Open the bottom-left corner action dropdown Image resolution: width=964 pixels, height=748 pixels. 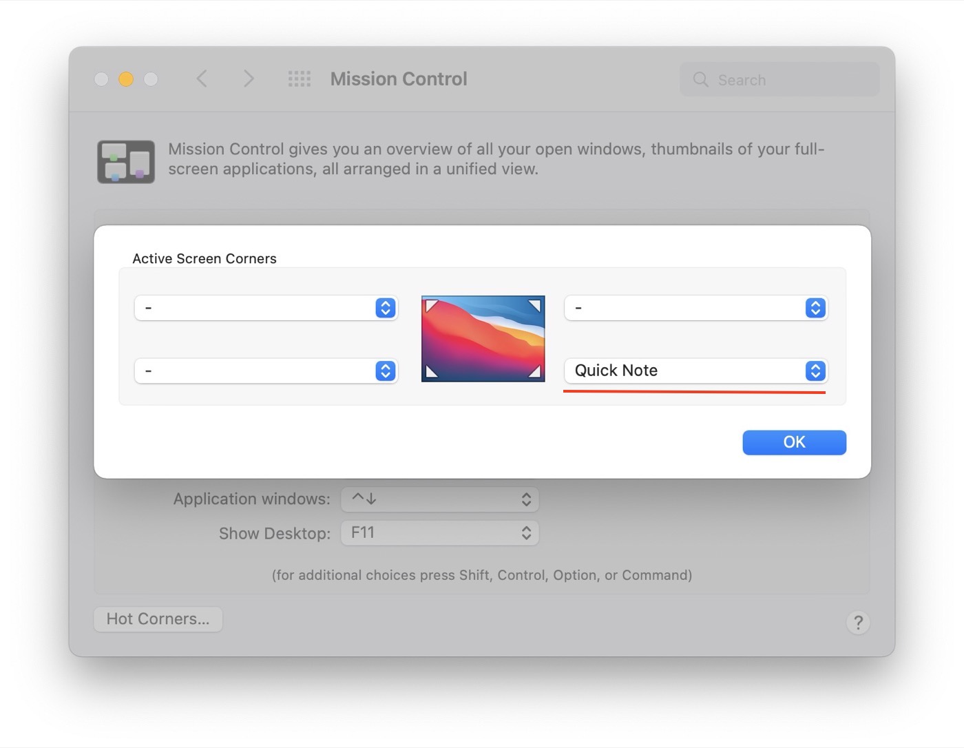[x=266, y=371]
